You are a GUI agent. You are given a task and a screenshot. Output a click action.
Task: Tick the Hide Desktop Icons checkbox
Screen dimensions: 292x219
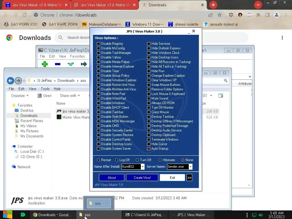[149, 57]
